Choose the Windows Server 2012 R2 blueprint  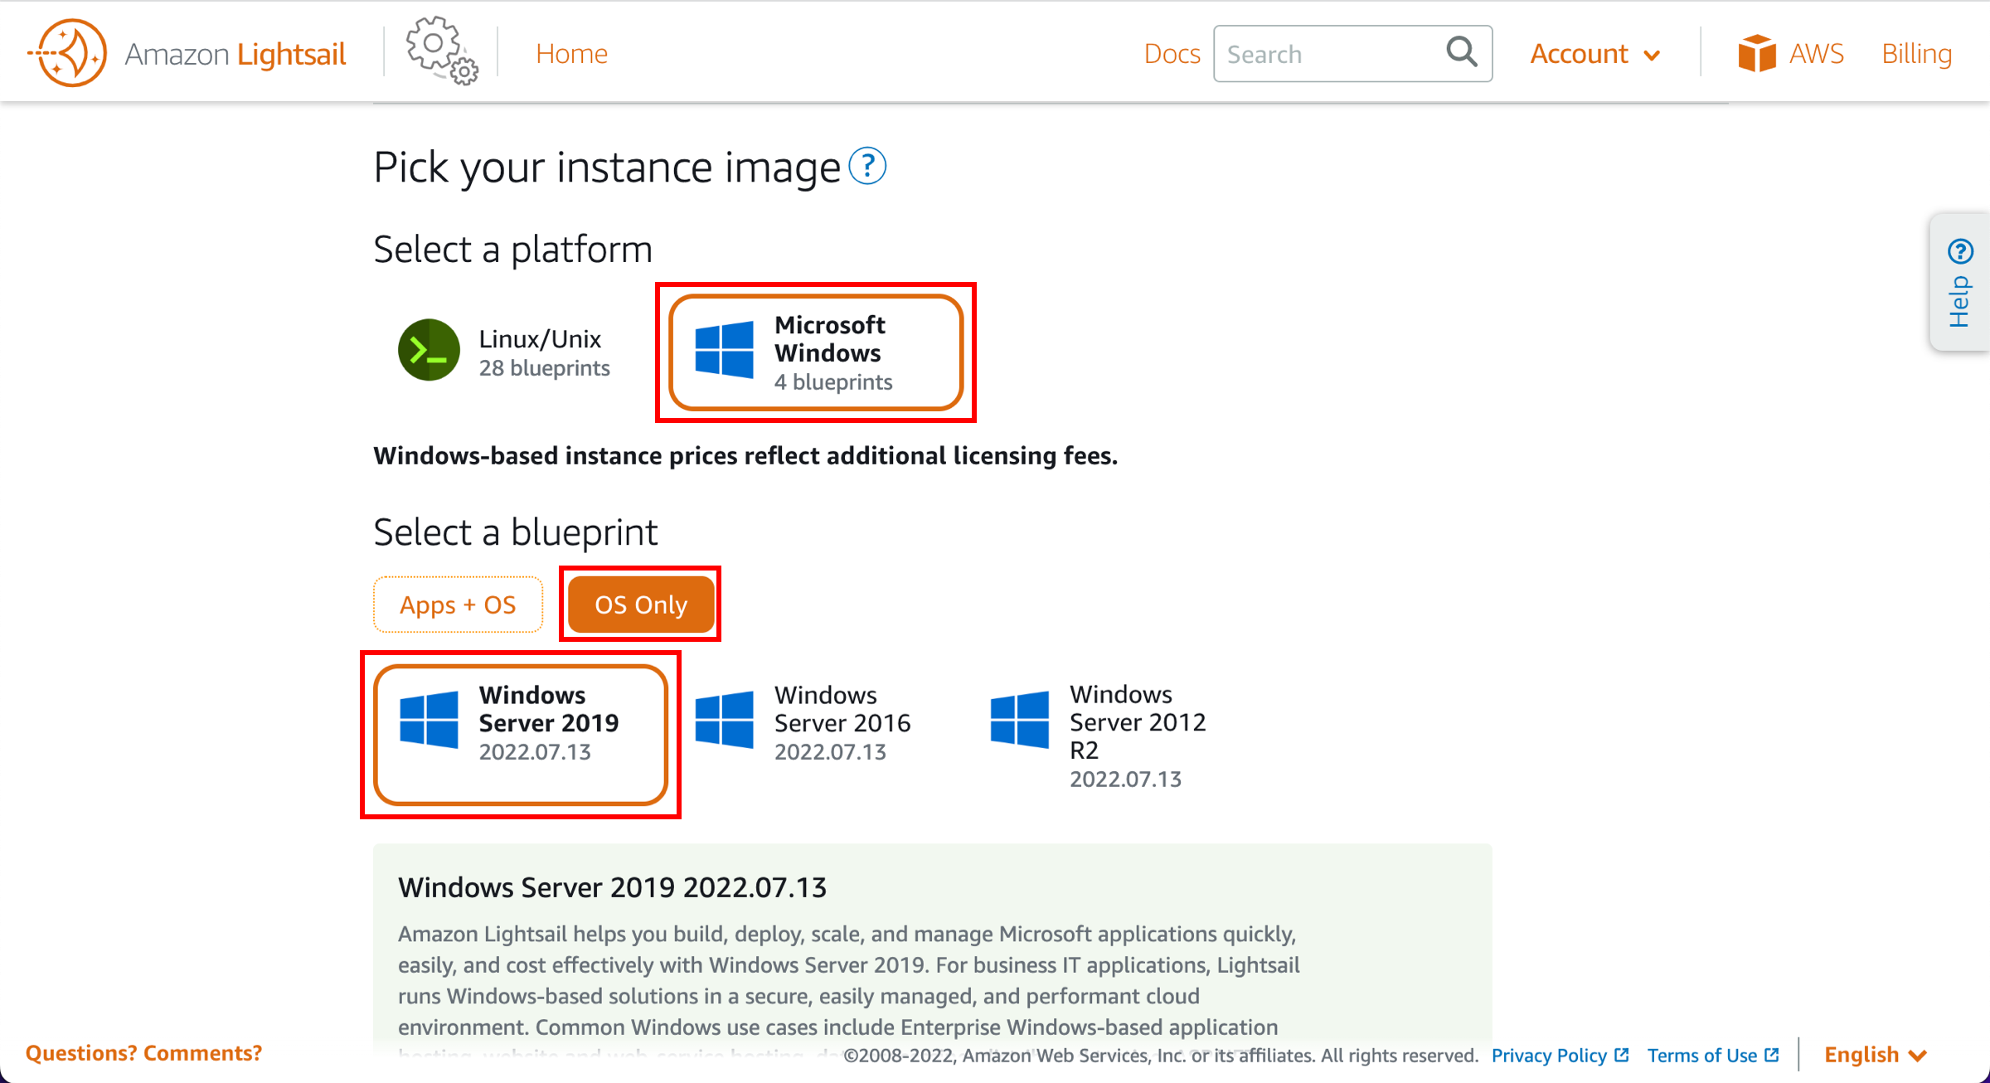point(1099,735)
